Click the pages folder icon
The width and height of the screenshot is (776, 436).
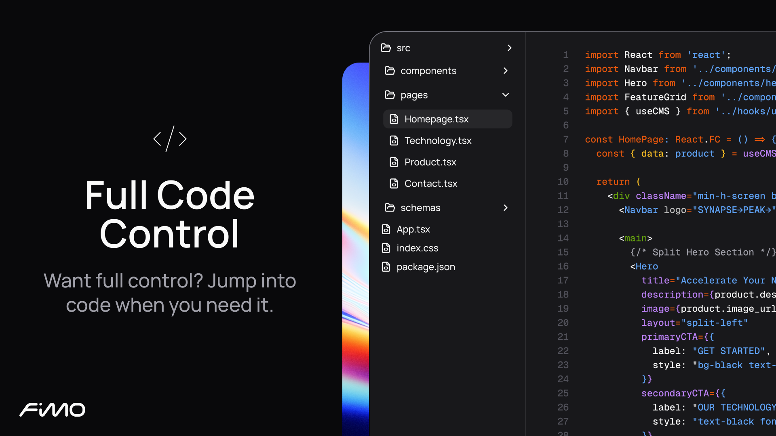coord(390,95)
